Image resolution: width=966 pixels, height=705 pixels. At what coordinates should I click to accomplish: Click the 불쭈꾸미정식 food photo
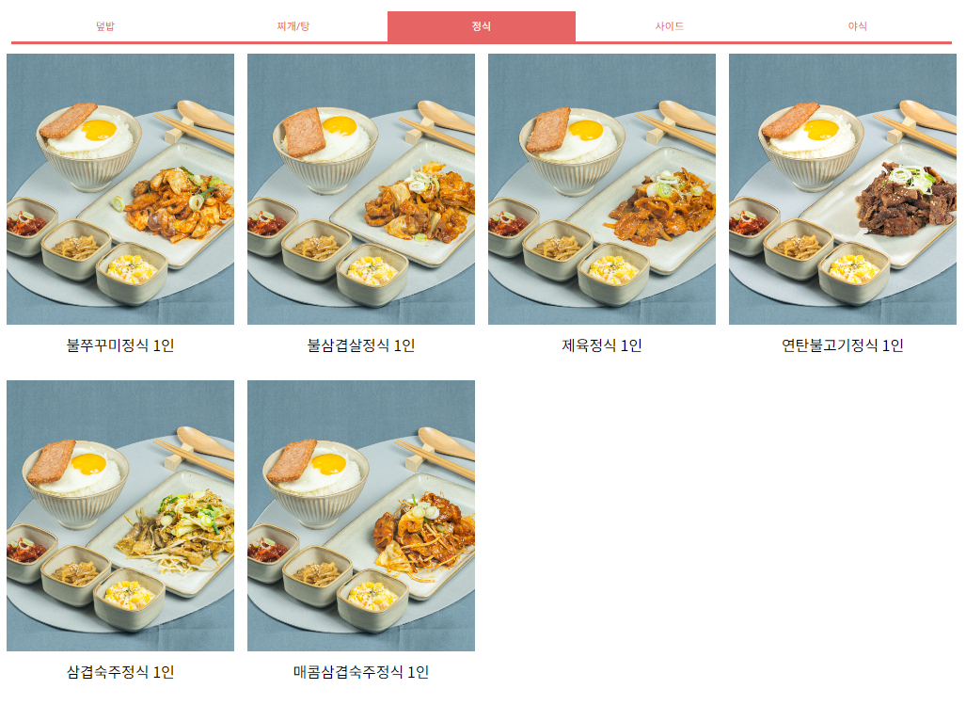click(120, 189)
